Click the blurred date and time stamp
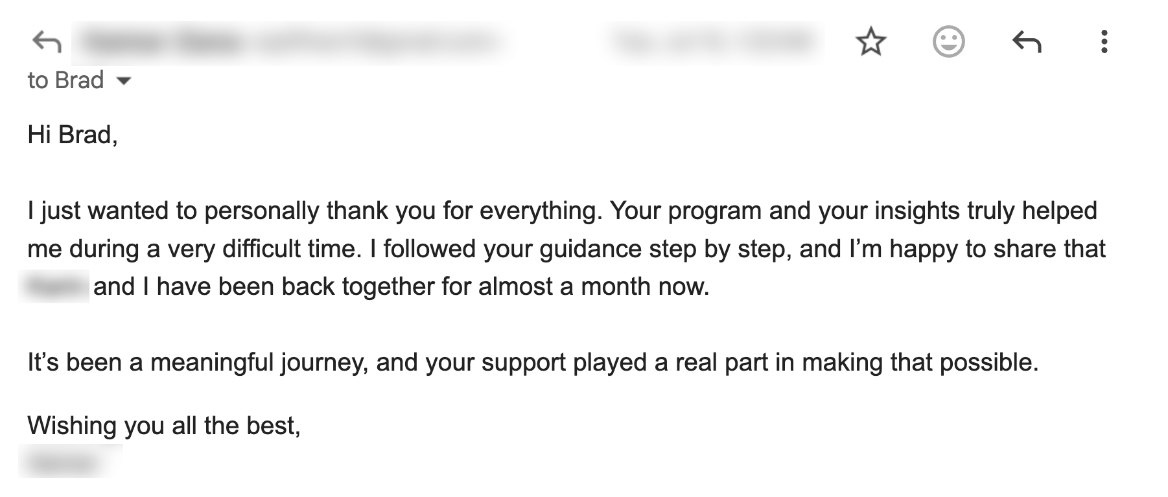The image size is (1168, 497). (x=713, y=43)
